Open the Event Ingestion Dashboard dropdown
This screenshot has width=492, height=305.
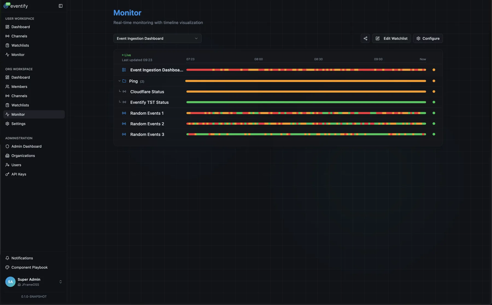click(157, 38)
